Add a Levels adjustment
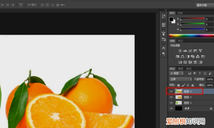Screen dimensions: 214x128 pyautogui.click(x=185, y=51)
